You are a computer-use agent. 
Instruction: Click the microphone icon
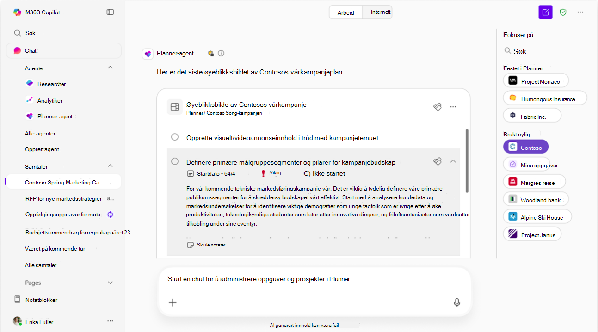pyautogui.click(x=457, y=302)
